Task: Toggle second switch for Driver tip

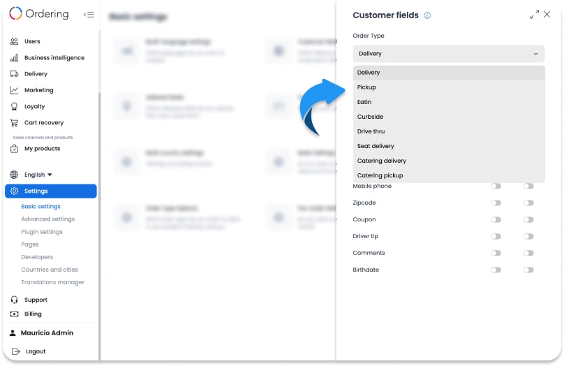Action: click(528, 237)
